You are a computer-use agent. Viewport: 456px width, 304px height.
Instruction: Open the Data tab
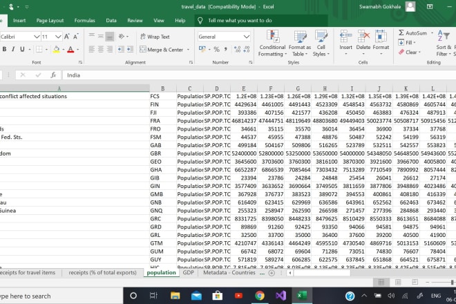111,20
